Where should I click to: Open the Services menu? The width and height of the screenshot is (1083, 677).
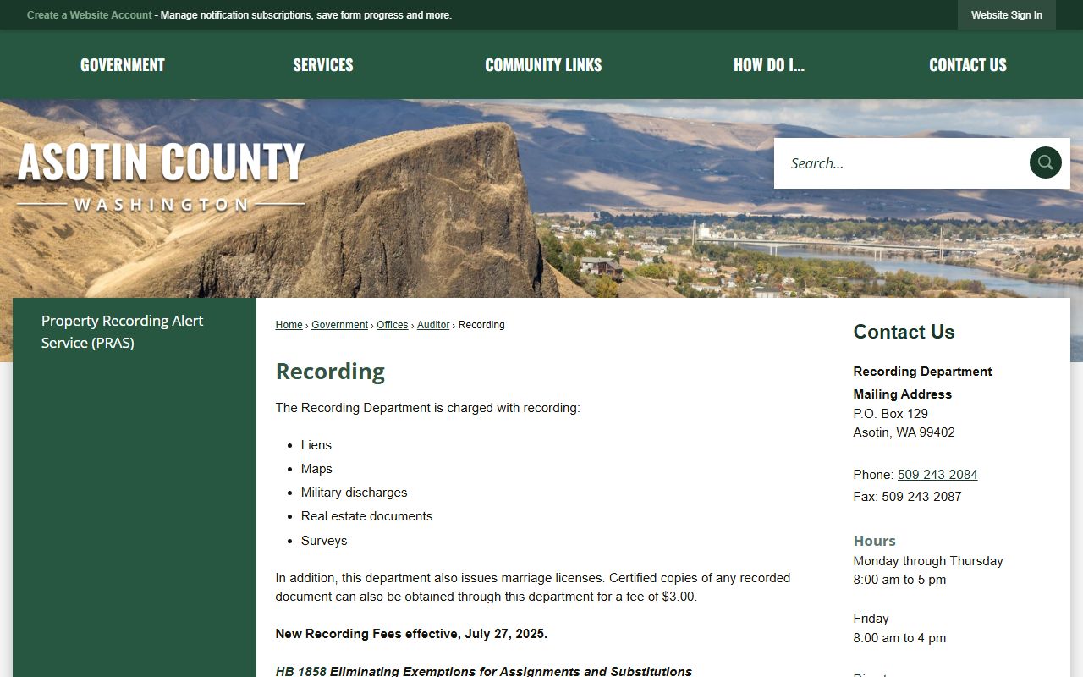coord(323,65)
